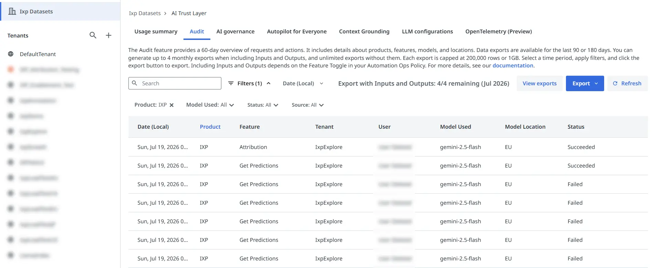
Task: Click Ixp Datasets sidebar header
Action: tap(60, 11)
